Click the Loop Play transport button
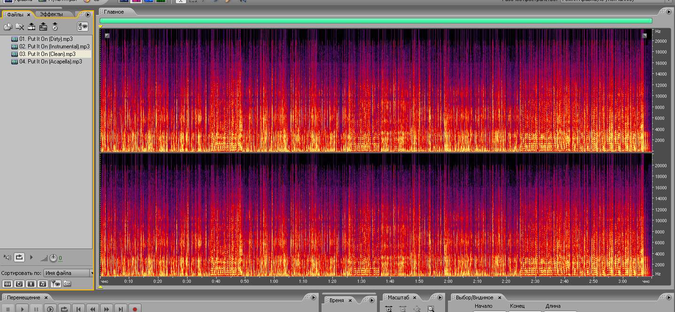675x312 pixels. 64,309
